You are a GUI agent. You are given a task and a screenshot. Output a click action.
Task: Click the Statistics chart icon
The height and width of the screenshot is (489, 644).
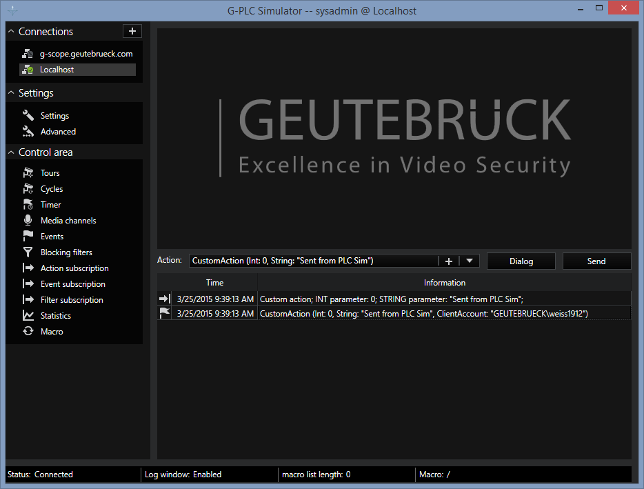click(28, 316)
